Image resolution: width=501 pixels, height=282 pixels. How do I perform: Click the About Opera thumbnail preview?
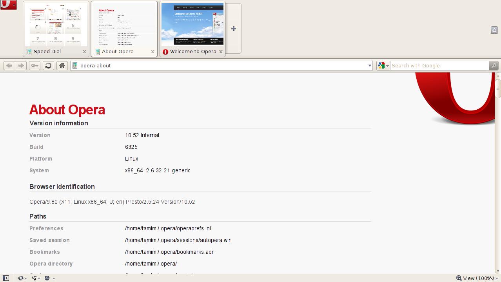[x=124, y=25]
